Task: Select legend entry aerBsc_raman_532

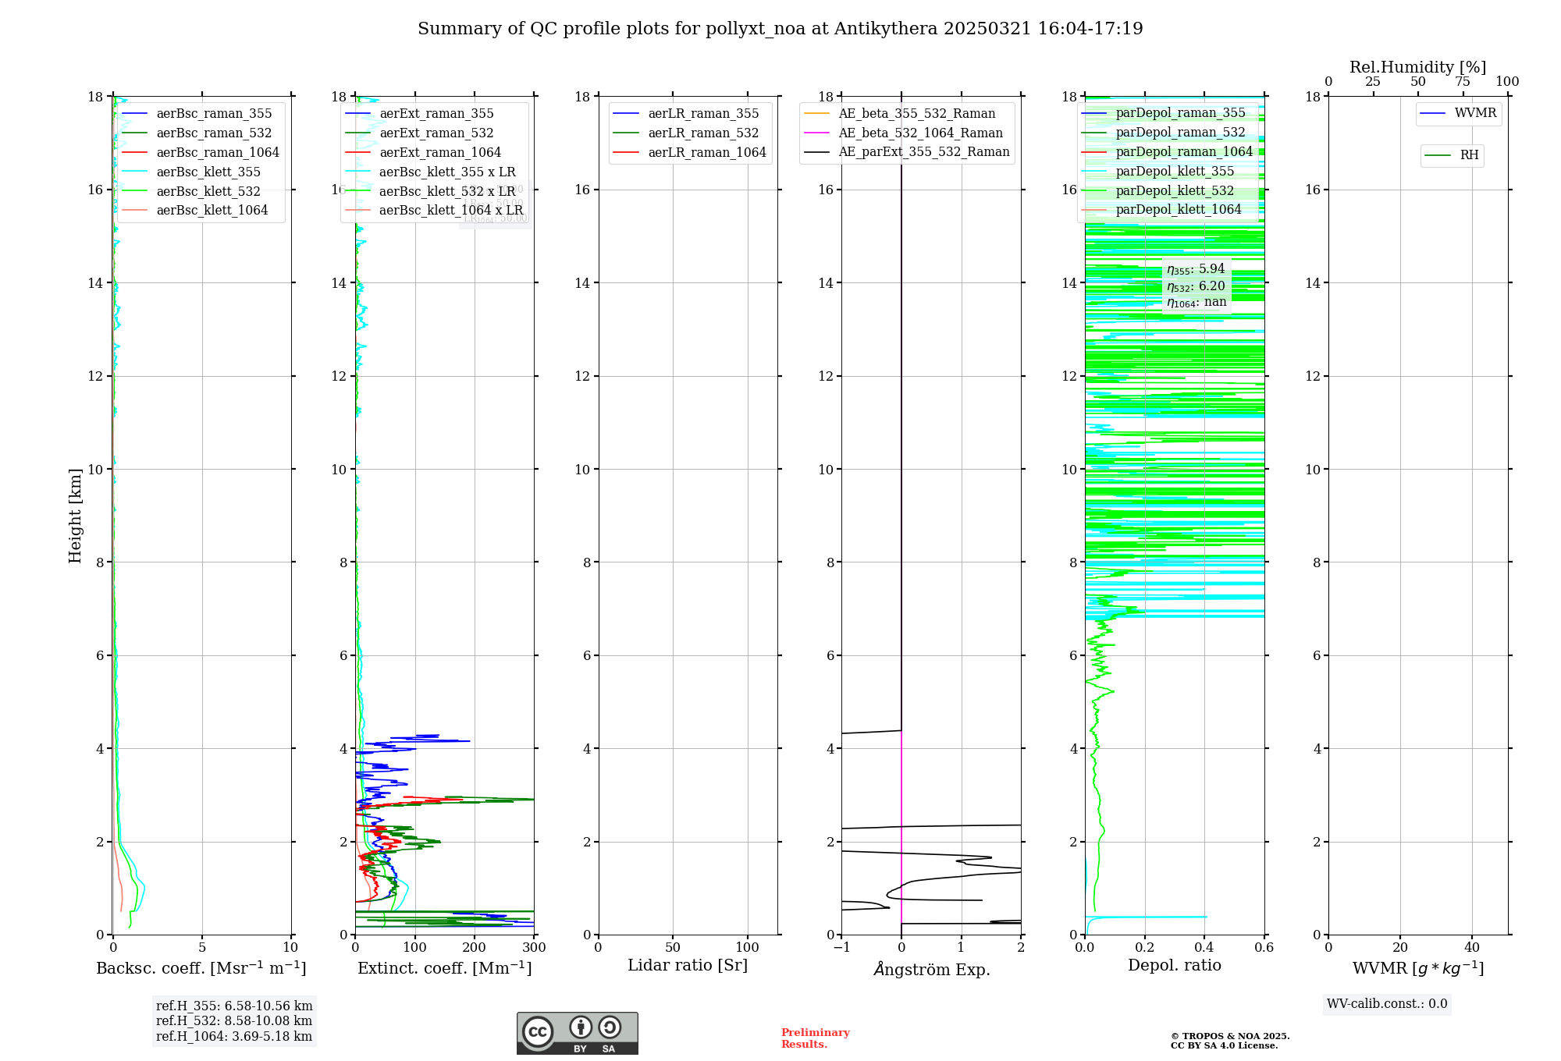Action: pyautogui.click(x=197, y=133)
